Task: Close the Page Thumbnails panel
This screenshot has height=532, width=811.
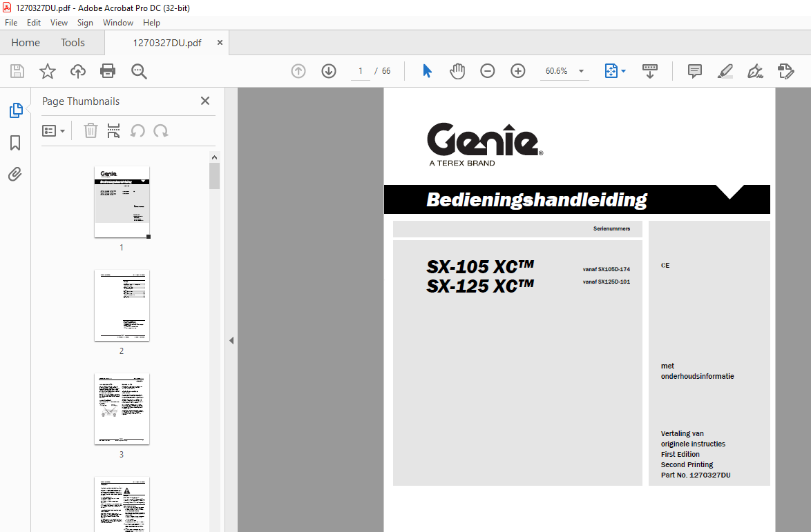Action: click(x=204, y=101)
